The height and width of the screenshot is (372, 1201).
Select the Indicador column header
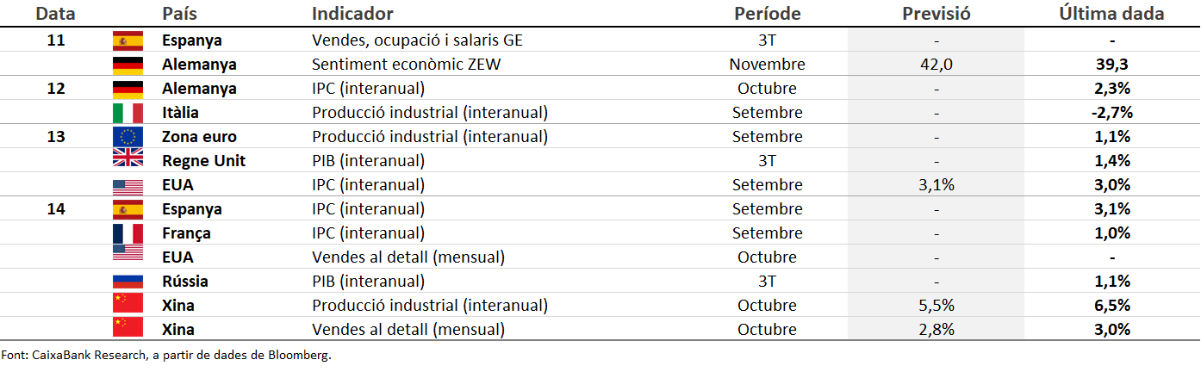(352, 14)
